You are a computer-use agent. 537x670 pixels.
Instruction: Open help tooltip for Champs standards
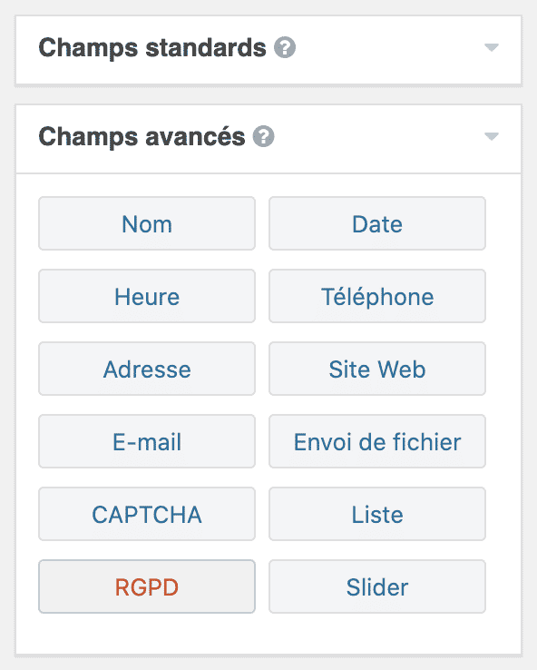pos(285,47)
